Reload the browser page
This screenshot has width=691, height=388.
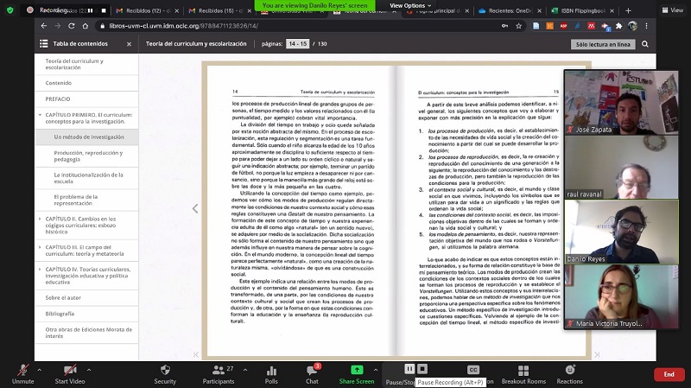(x=72, y=26)
